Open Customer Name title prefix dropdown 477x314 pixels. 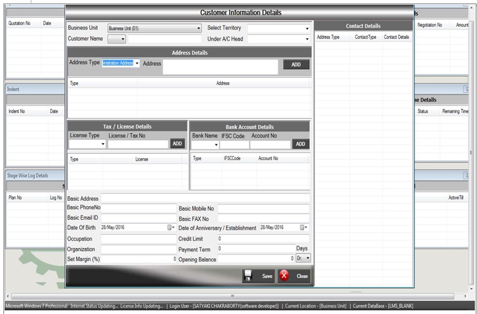point(116,39)
